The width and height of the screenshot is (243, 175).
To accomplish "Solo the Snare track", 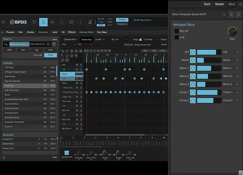I will coord(81,74).
